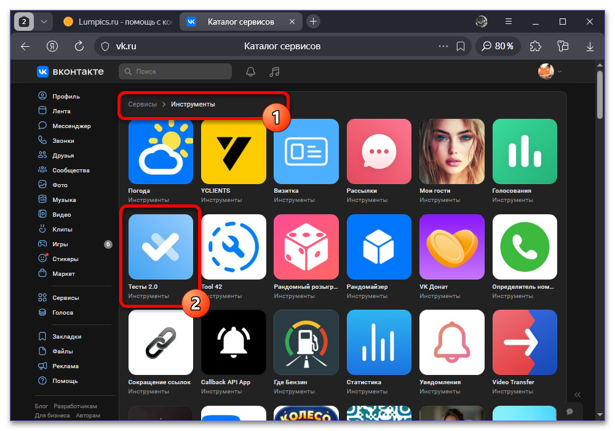Expand the browser tab list dropdown
The image size is (615, 431).
tap(44, 22)
